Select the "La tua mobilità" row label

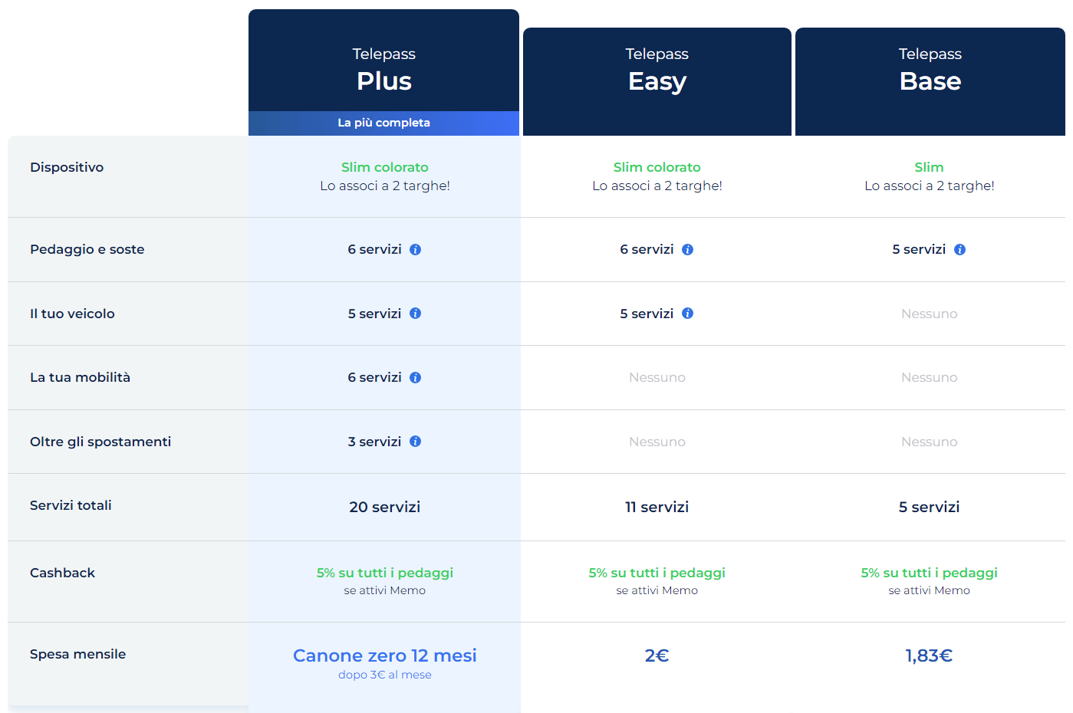[x=80, y=377]
